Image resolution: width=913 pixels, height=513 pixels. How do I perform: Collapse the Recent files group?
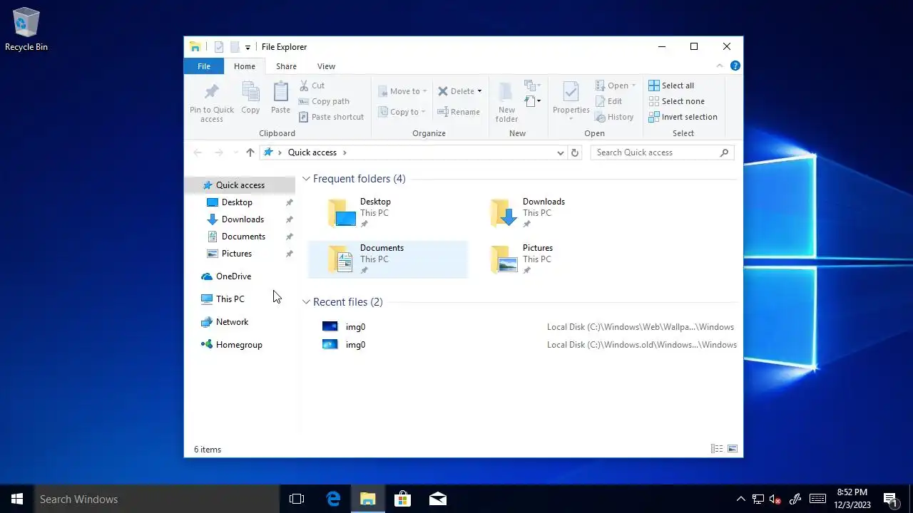(x=306, y=302)
